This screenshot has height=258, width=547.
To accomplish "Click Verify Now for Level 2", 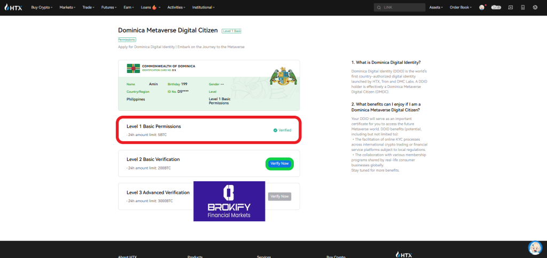I will tap(279, 164).
